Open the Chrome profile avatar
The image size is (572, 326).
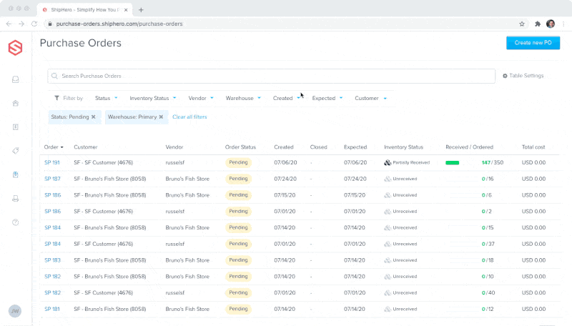tap(551, 24)
